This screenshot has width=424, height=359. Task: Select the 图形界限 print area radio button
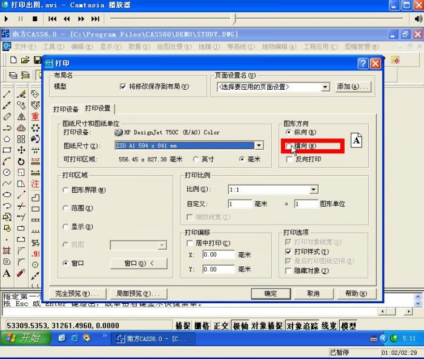coord(66,190)
